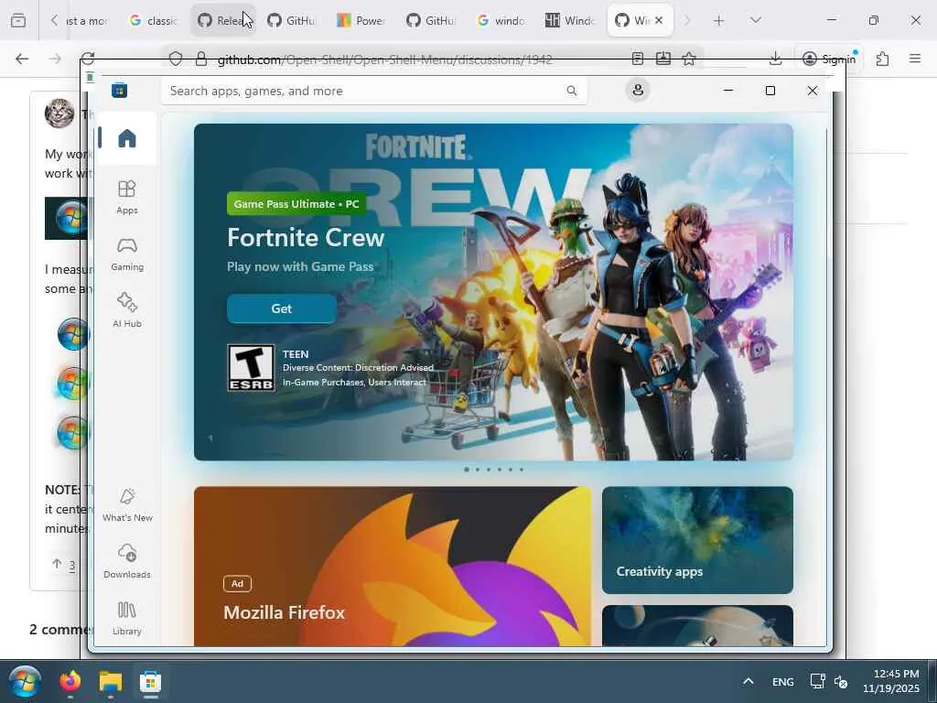Click the ESRB Teen rating badge

coord(251,368)
